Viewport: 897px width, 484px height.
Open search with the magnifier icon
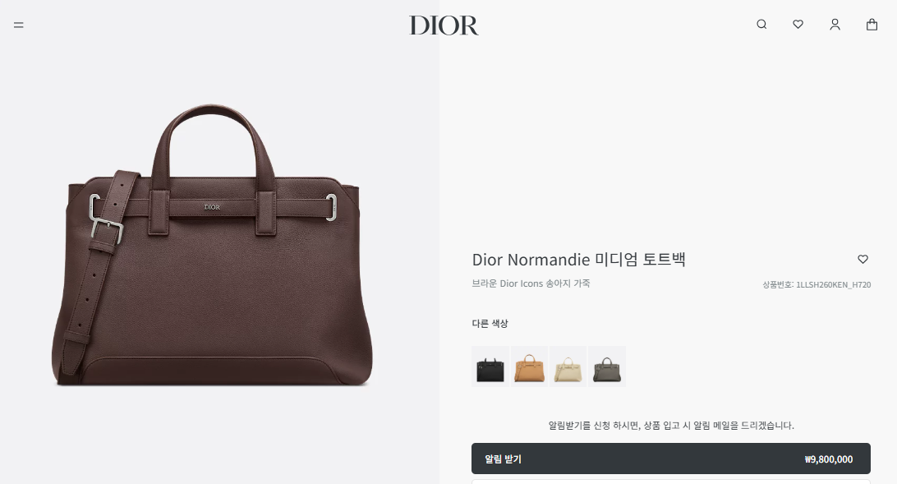(x=761, y=24)
